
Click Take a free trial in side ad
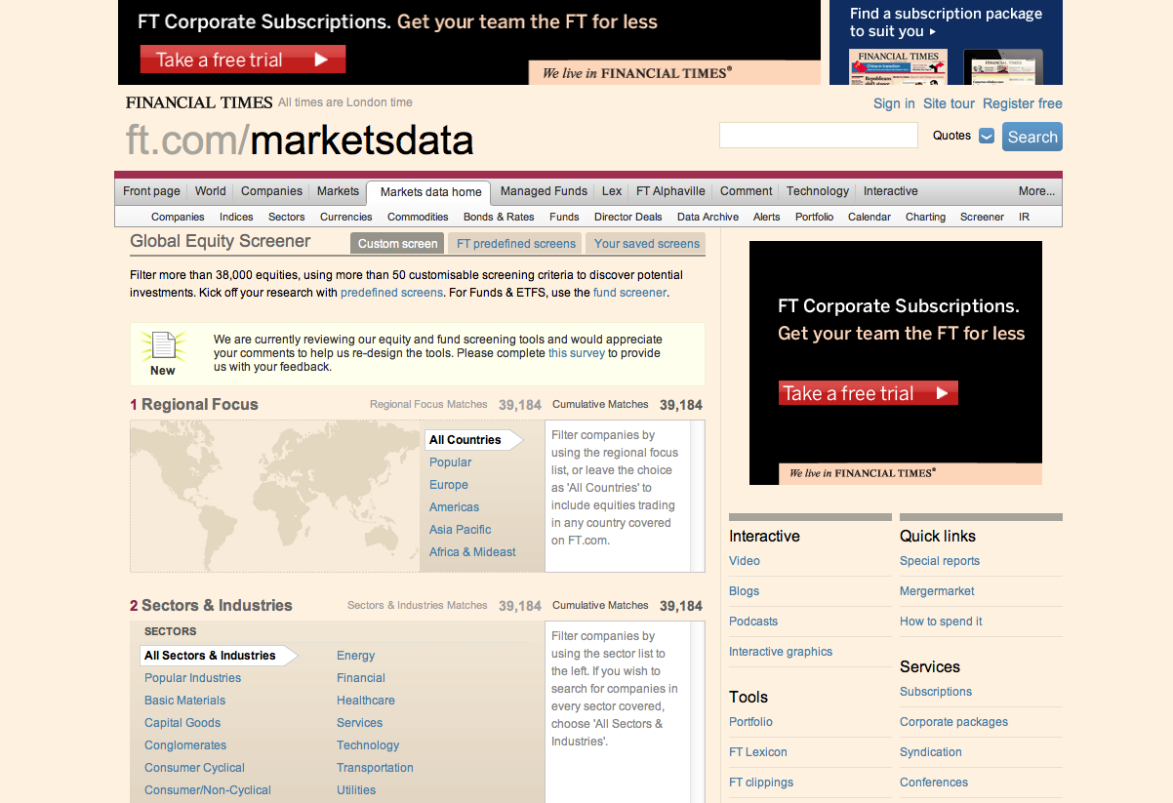click(x=869, y=393)
